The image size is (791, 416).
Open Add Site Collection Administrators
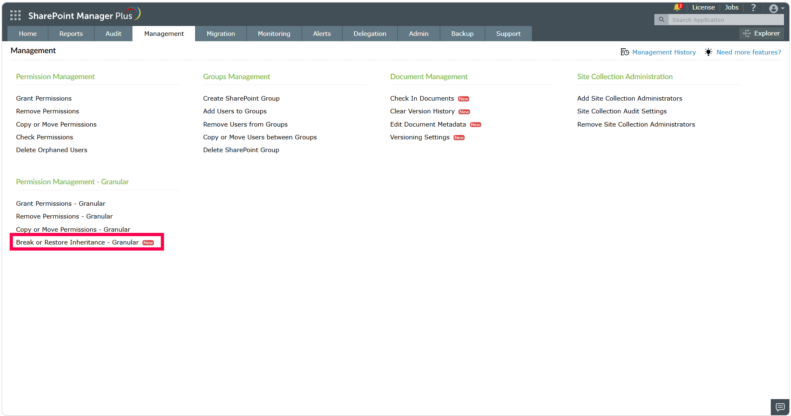[630, 99]
